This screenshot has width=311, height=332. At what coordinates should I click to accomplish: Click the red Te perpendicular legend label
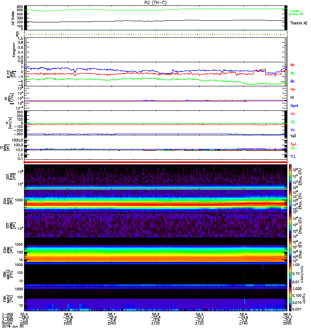(293, 144)
